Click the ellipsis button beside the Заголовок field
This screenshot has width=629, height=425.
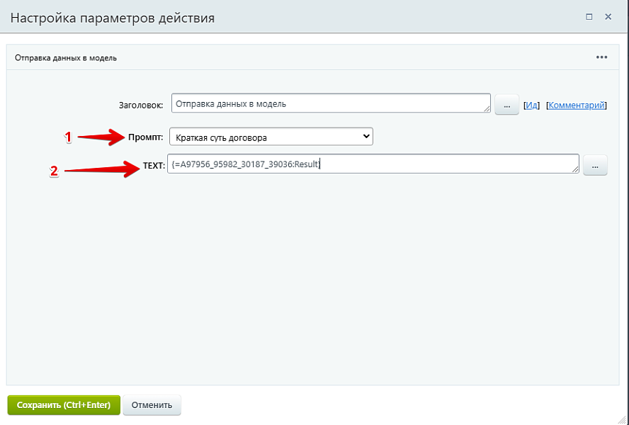pos(506,103)
